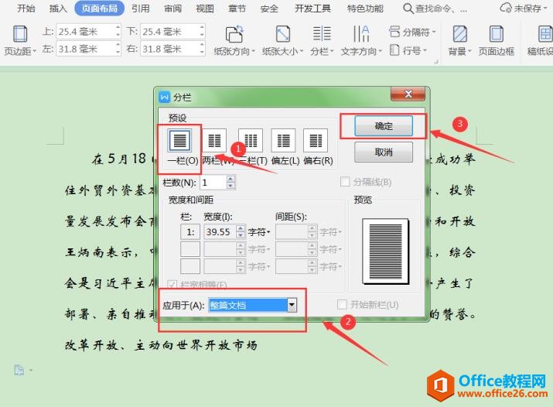The height and width of the screenshot is (407, 553).
Task: Select the 两栏 two-column preset
Action: [214, 140]
